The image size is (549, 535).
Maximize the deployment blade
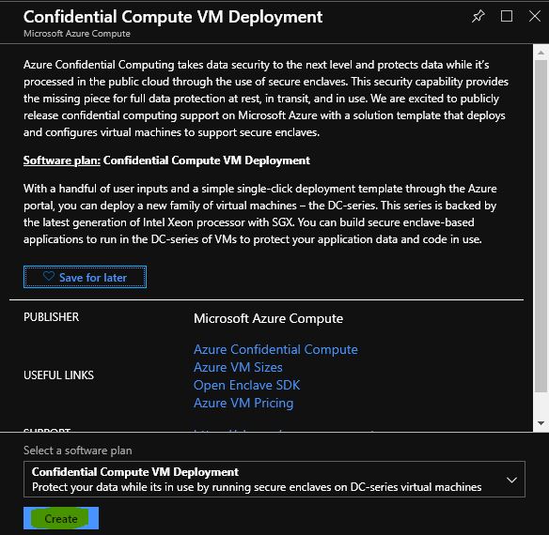(507, 16)
